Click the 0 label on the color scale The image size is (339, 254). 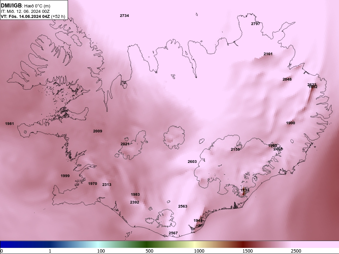click(x=2, y=251)
